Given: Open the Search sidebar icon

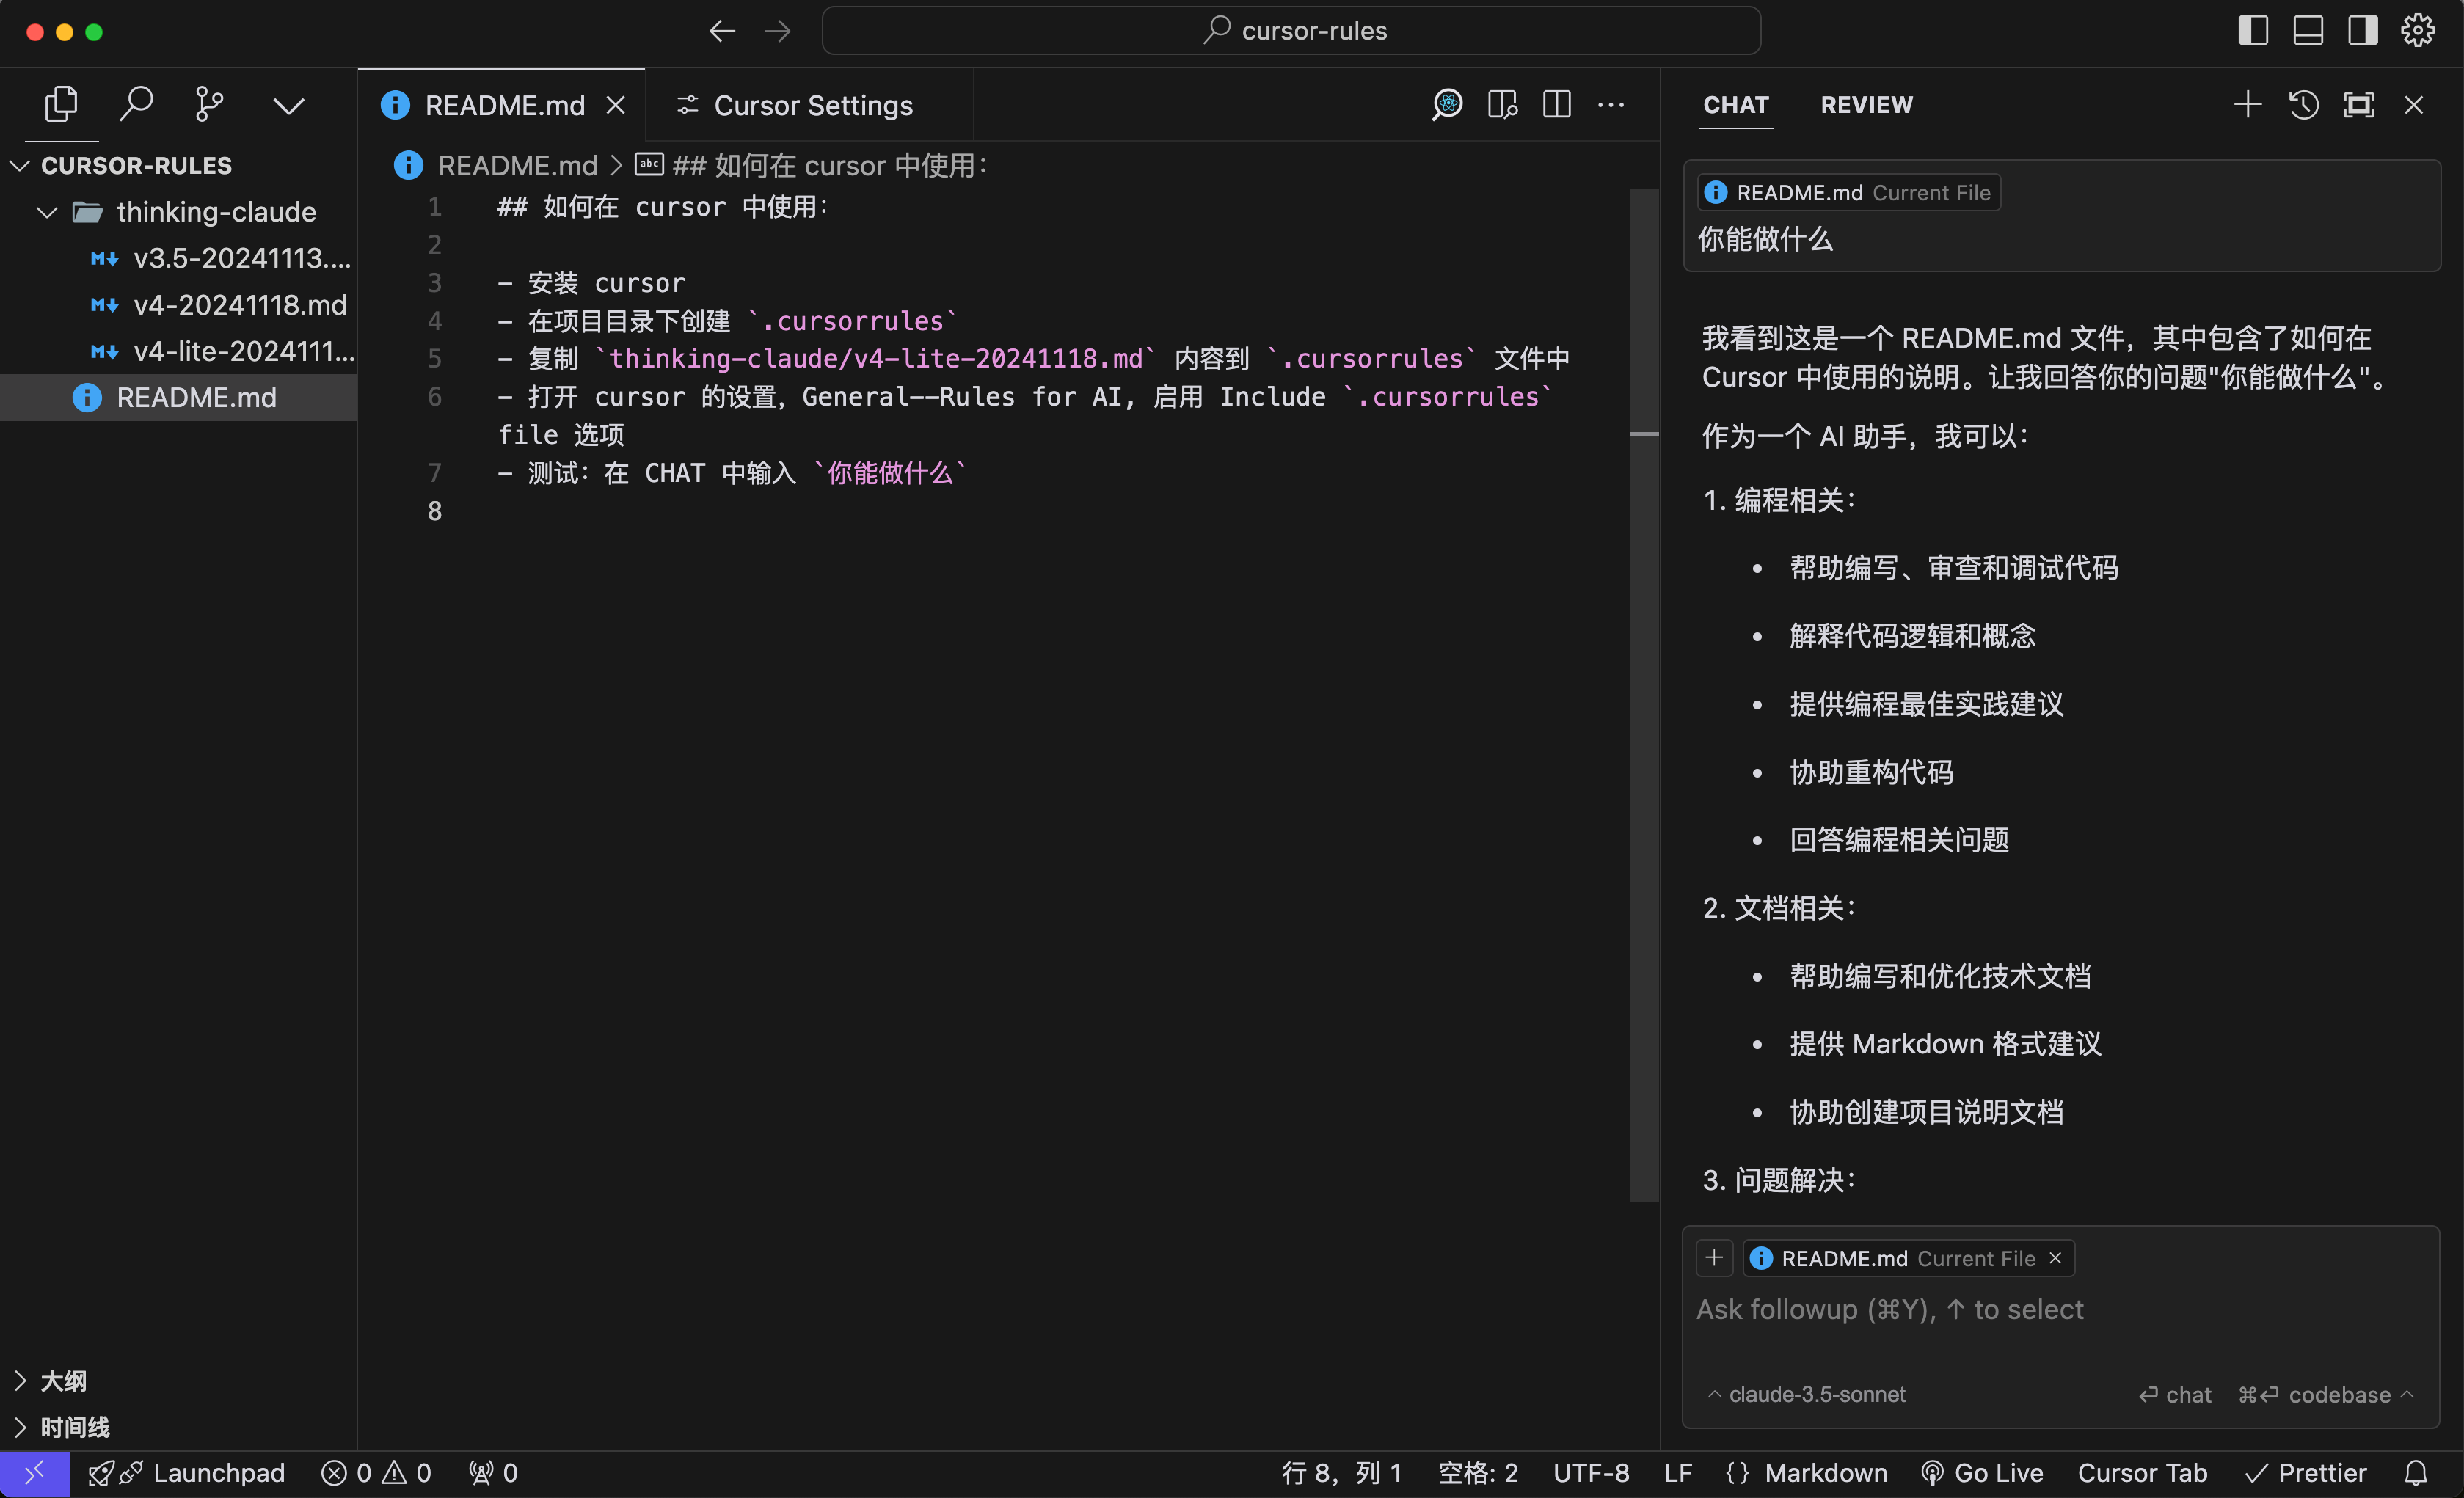Looking at the screenshot, I should coord(136,104).
